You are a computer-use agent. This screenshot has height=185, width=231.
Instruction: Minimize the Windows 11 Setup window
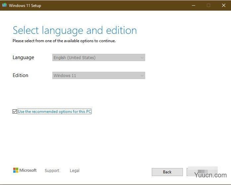[x=194, y=6]
